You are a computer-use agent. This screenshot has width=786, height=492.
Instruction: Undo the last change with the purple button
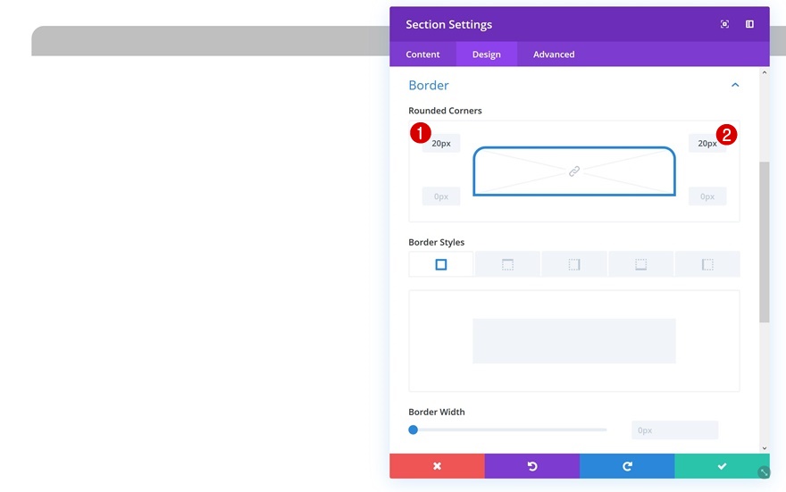[531, 466]
